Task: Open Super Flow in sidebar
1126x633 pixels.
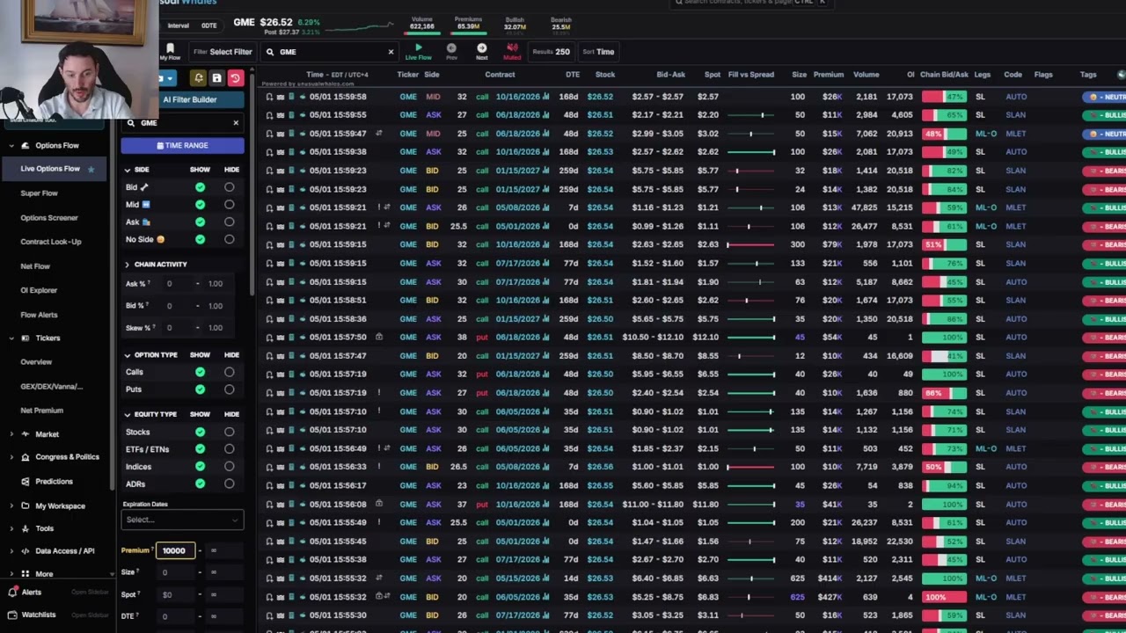Action: point(39,193)
